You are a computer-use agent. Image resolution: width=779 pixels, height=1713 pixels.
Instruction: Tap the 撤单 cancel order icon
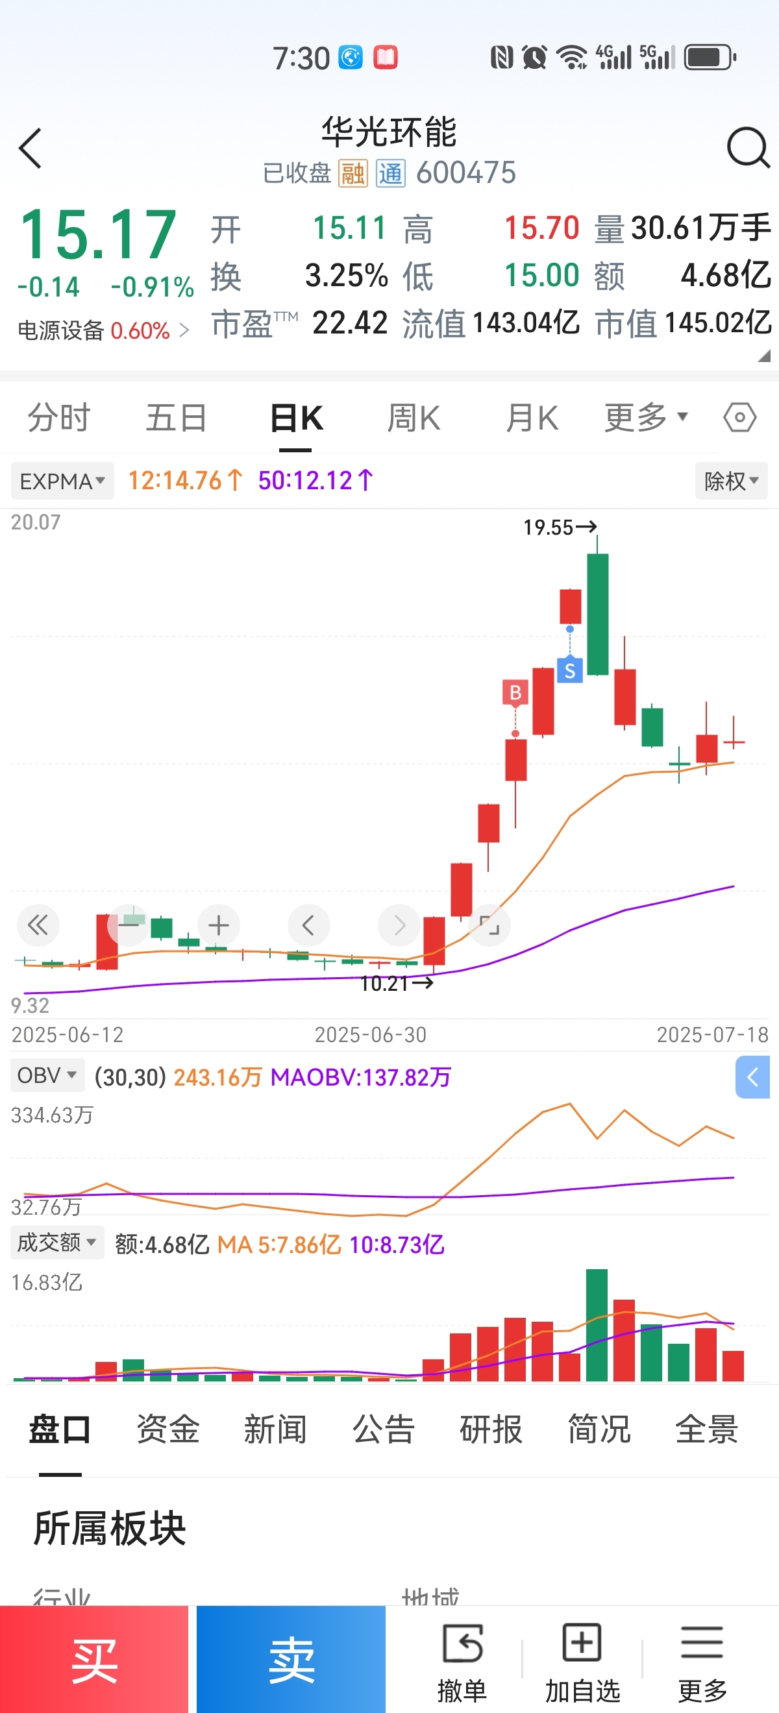pos(462,1643)
